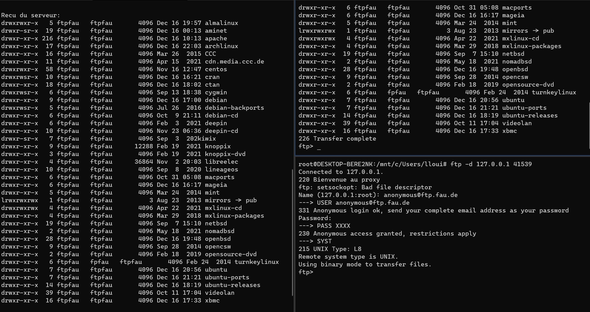The height and width of the screenshot is (312, 590).
Task: Click 'opensource-dvd' in the top-right pane
Action: (x=528, y=85)
